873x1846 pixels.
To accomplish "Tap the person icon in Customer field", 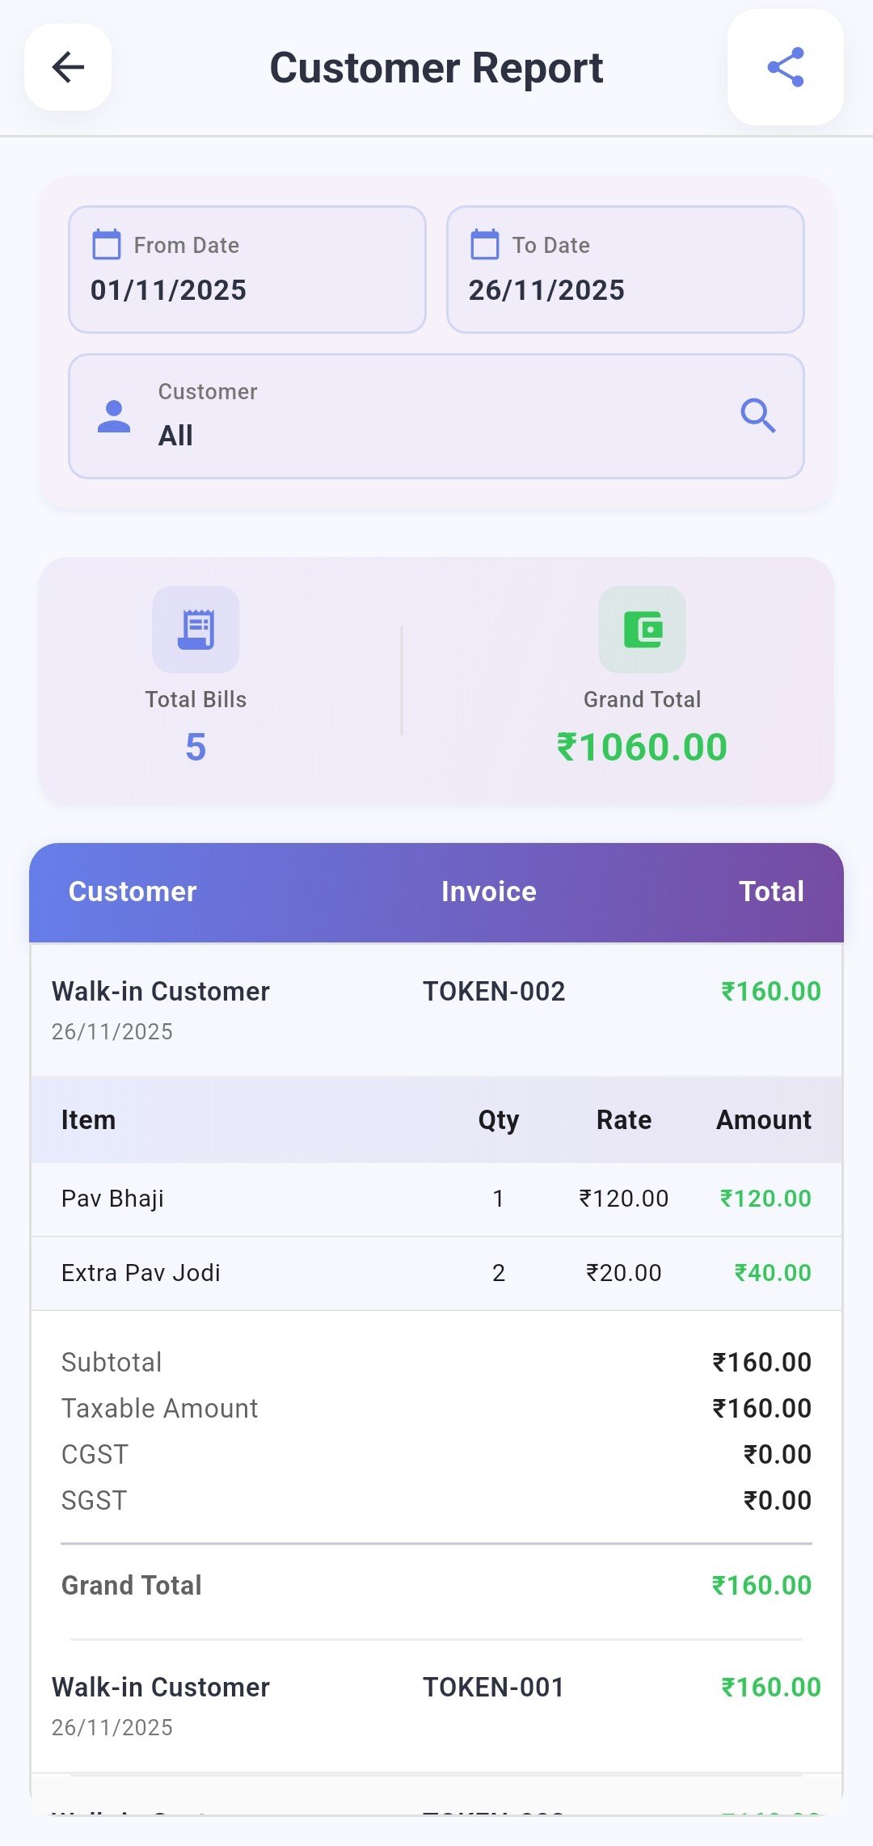I will pos(114,416).
